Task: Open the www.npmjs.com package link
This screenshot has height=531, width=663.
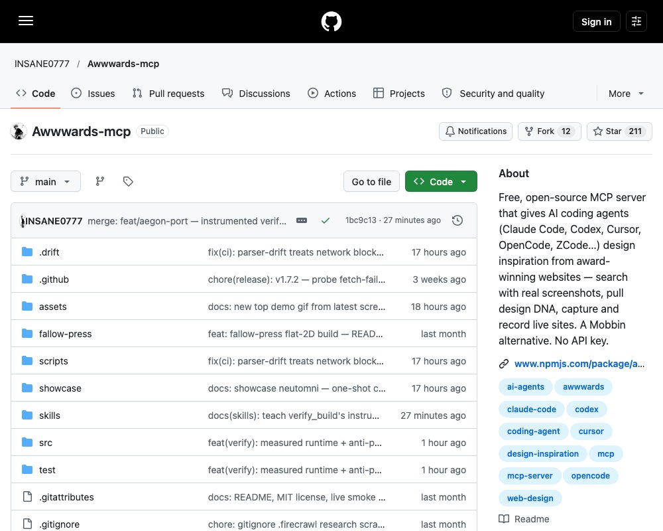Action: (x=579, y=364)
